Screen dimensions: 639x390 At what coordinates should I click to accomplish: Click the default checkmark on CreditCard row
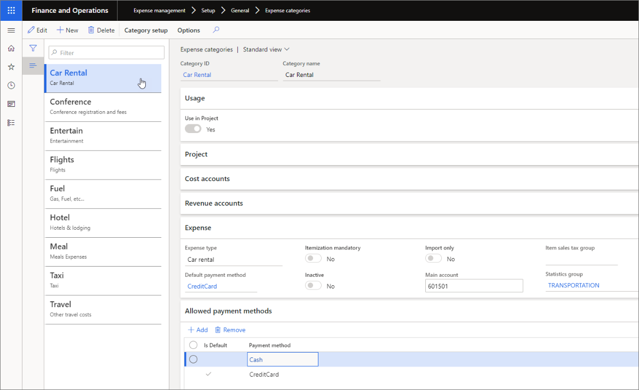208,374
